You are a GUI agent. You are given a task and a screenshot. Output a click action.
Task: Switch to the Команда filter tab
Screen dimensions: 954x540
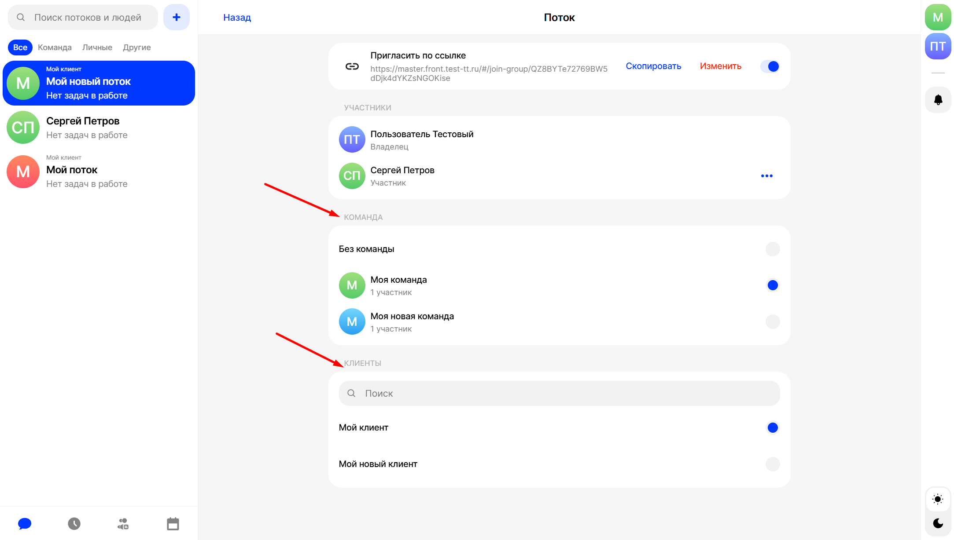click(55, 47)
